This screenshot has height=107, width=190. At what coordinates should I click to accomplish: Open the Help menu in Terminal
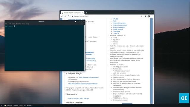(x=28, y=24)
